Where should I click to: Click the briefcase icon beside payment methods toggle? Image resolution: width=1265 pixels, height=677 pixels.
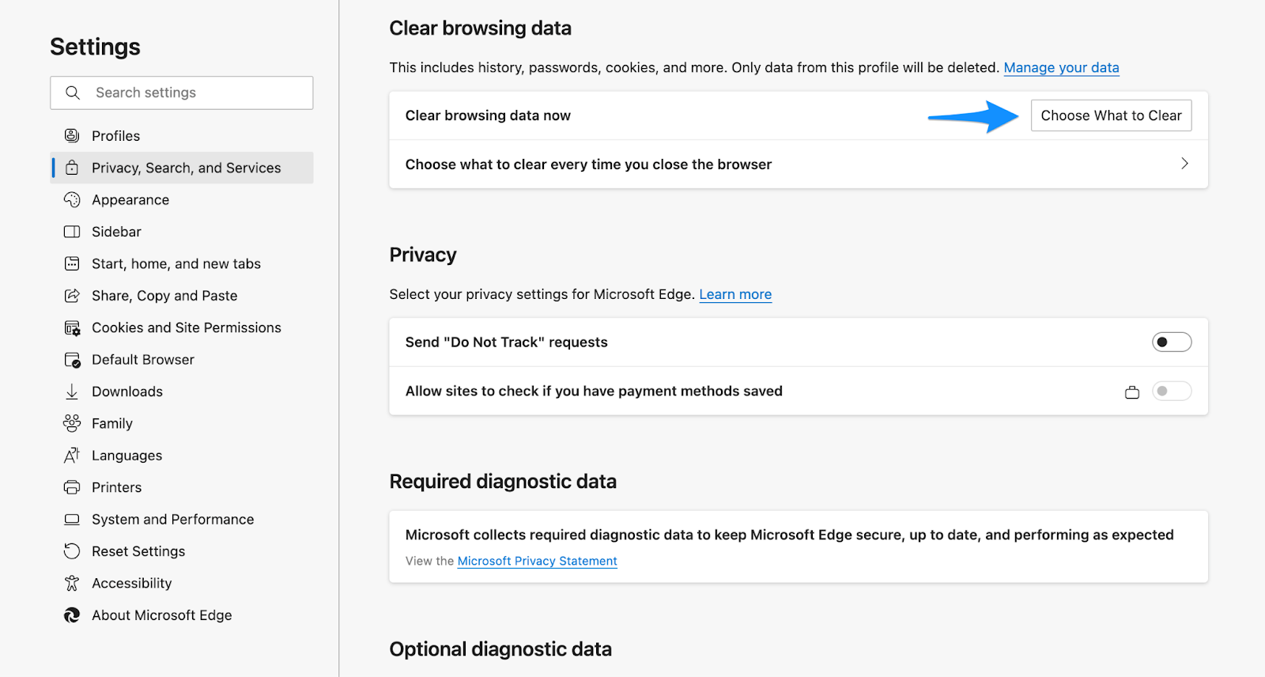(x=1132, y=391)
